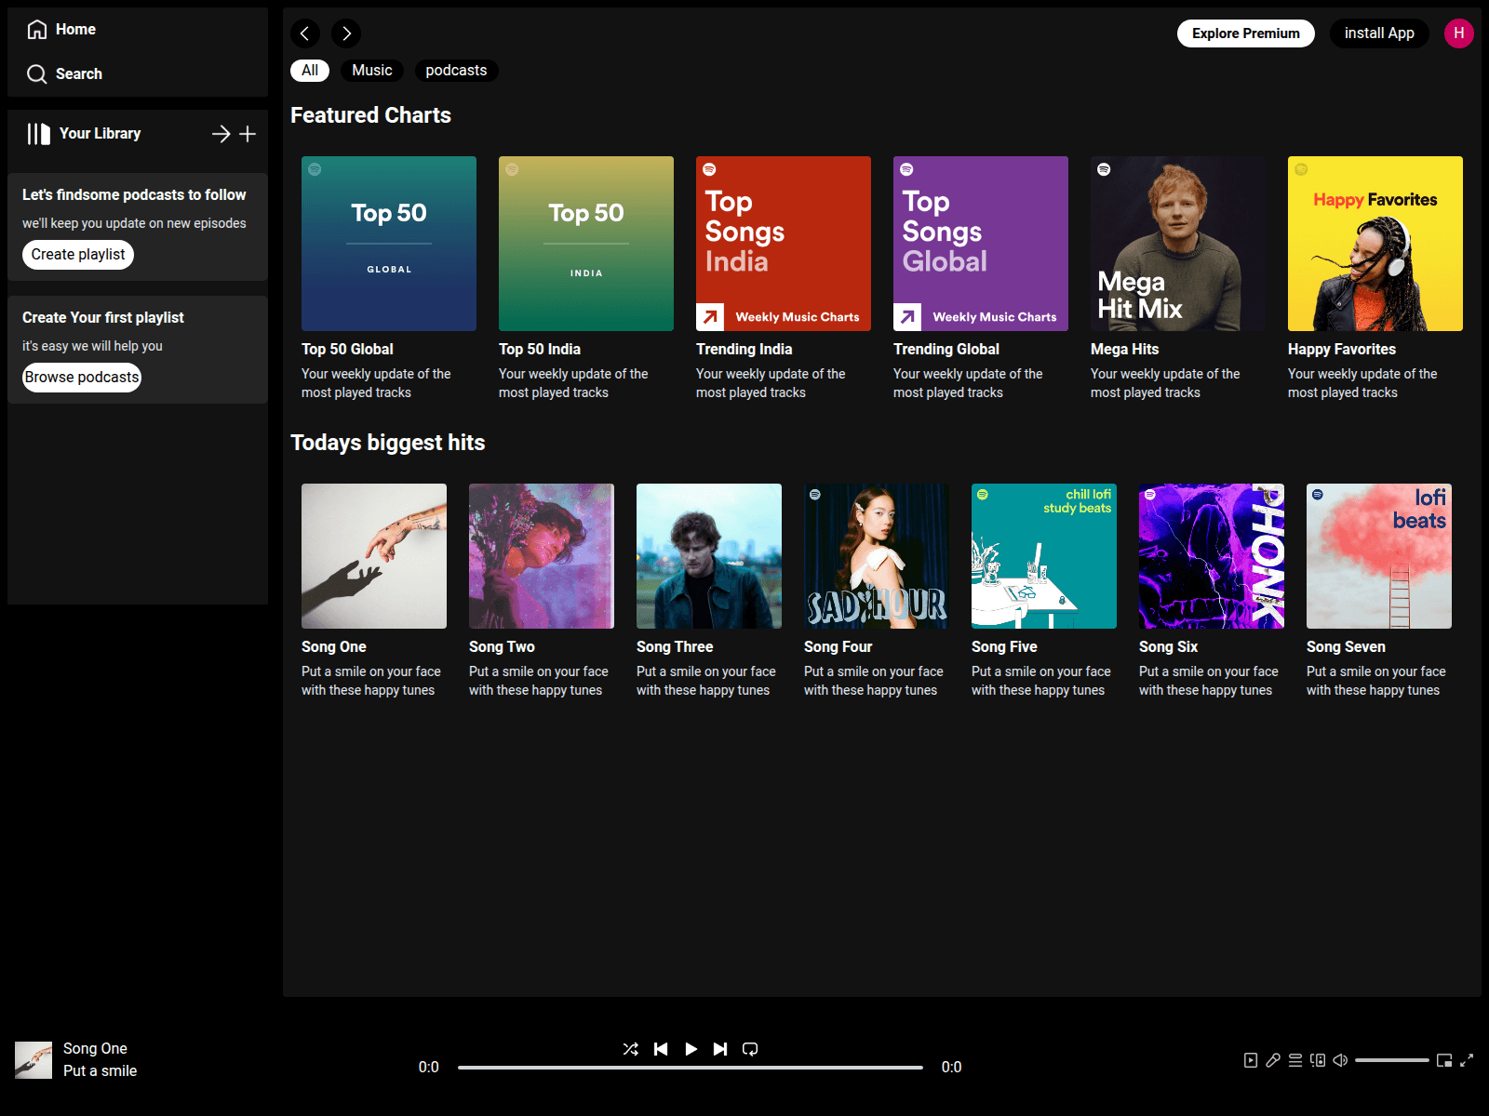Toggle shuffle playback

pyautogui.click(x=631, y=1049)
